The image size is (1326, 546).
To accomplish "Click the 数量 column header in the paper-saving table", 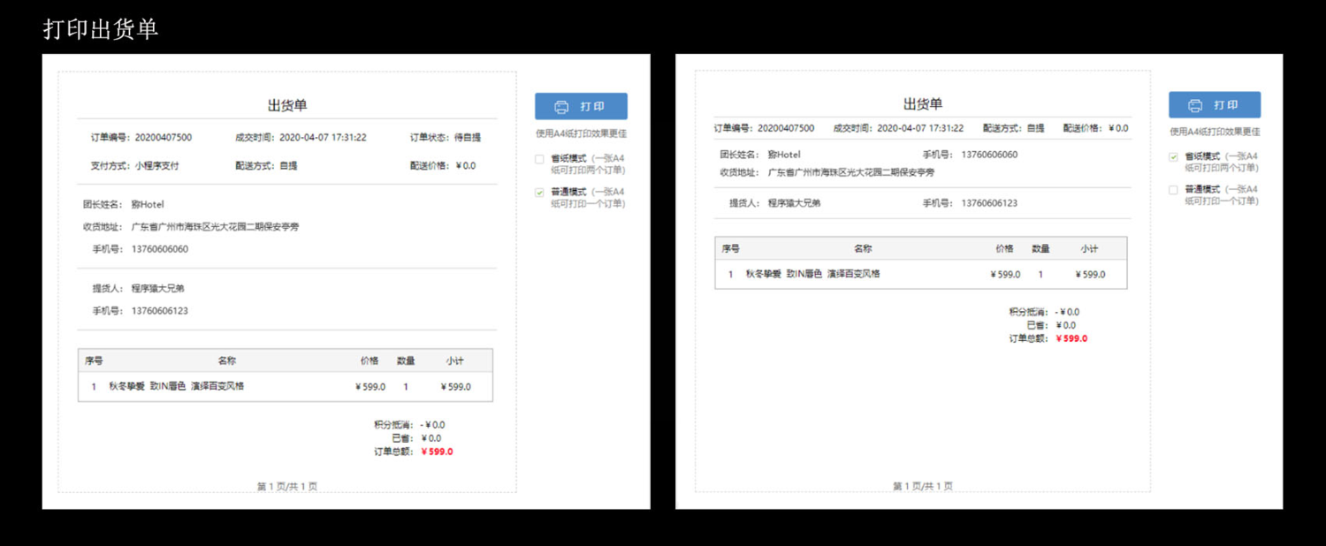I will [1040, 249].
